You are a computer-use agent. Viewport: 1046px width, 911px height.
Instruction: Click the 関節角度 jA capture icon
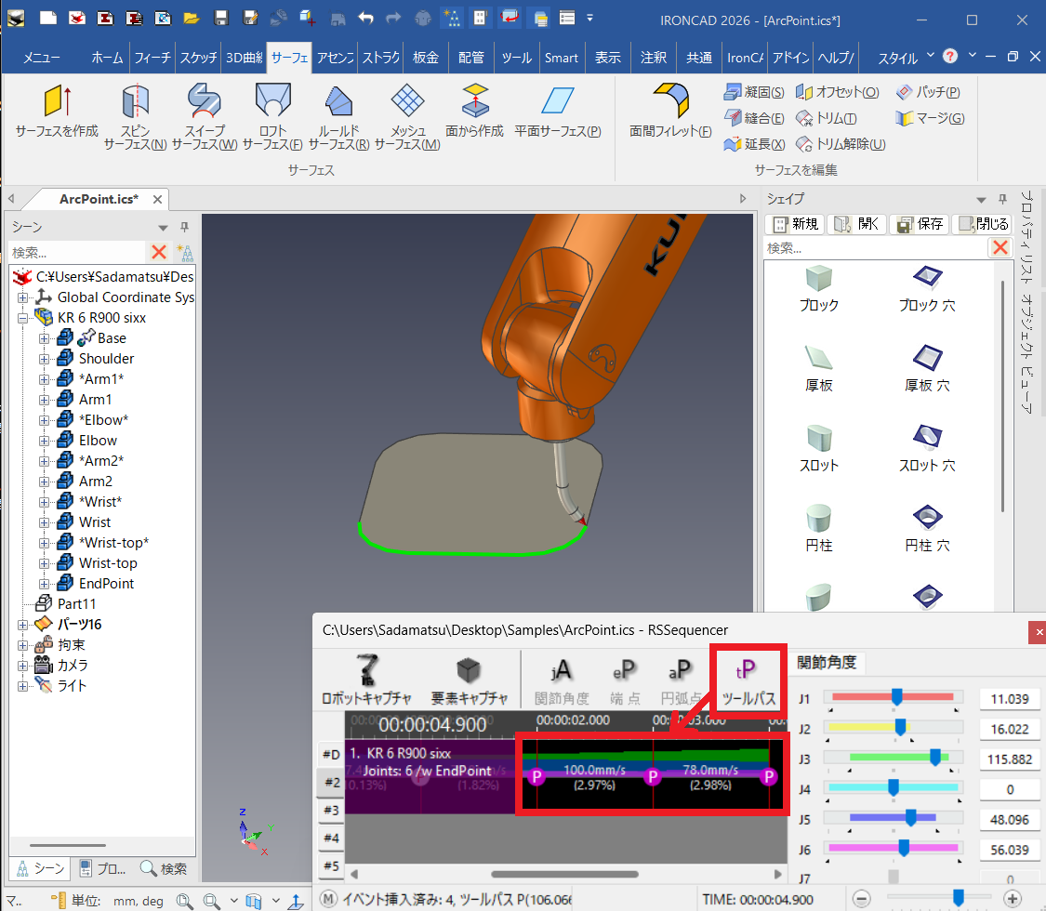point(561,680)
